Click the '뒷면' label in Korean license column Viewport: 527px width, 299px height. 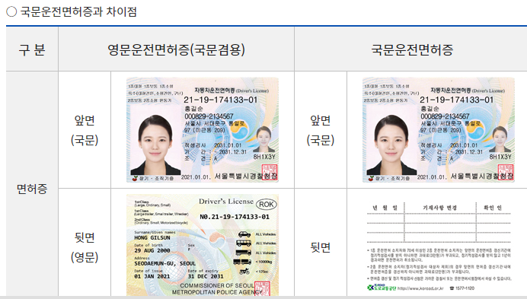[x=321, y=247]
